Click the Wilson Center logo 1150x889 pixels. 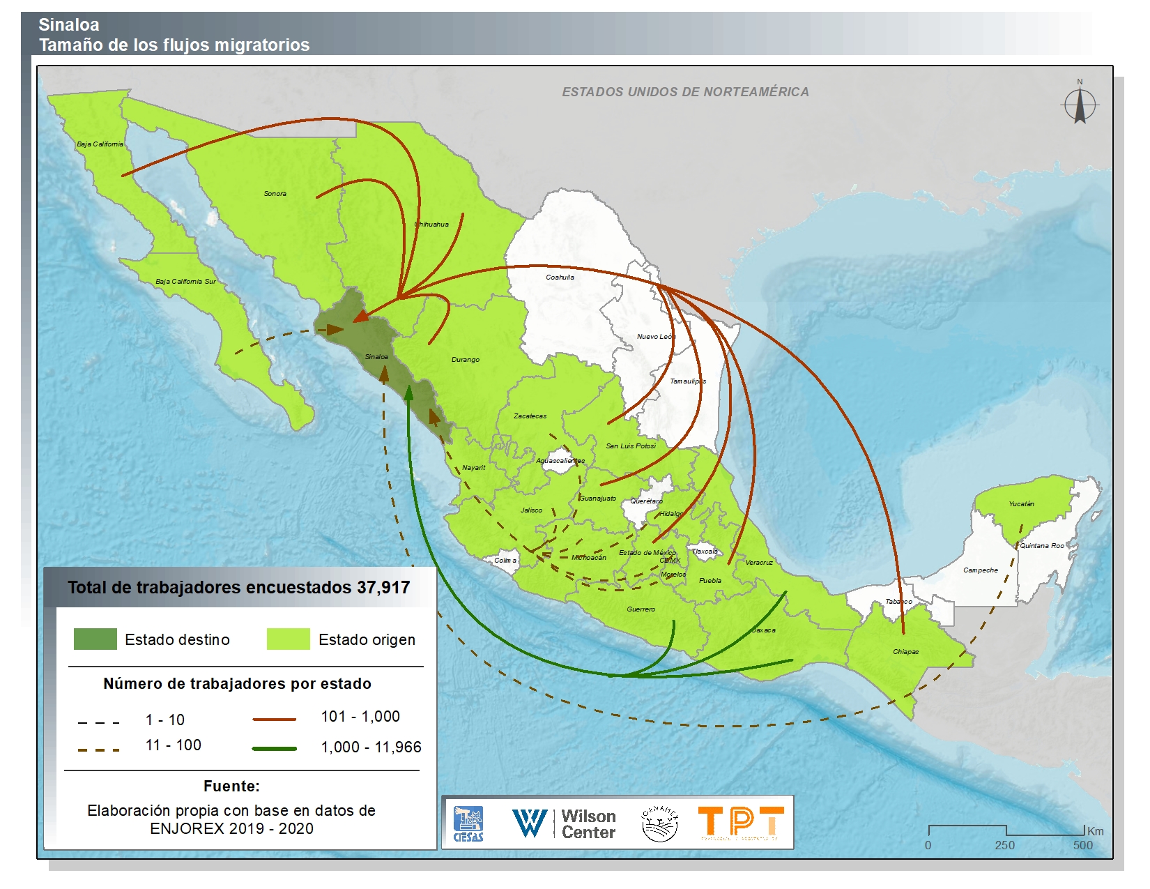(564, 823)
